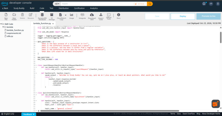Screen dimensions: 222x116
Task: Click the Rename toolbar icon
Action: (31, 16)
